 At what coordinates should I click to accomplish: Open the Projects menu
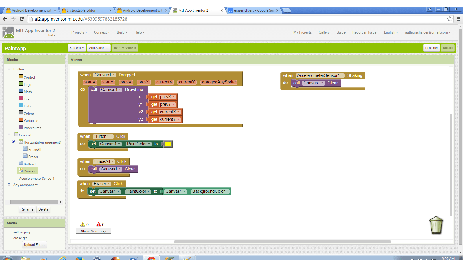pyautogui.click(x=79, y=32)
